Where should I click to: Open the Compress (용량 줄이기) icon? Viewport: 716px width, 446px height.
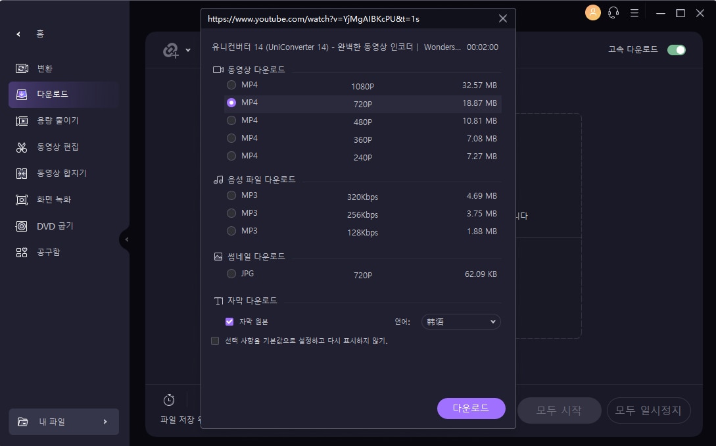(22, 120)
